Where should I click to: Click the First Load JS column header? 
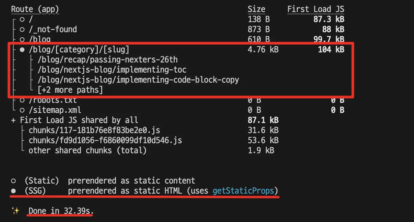pyautogui.click(x=316, y=9)
